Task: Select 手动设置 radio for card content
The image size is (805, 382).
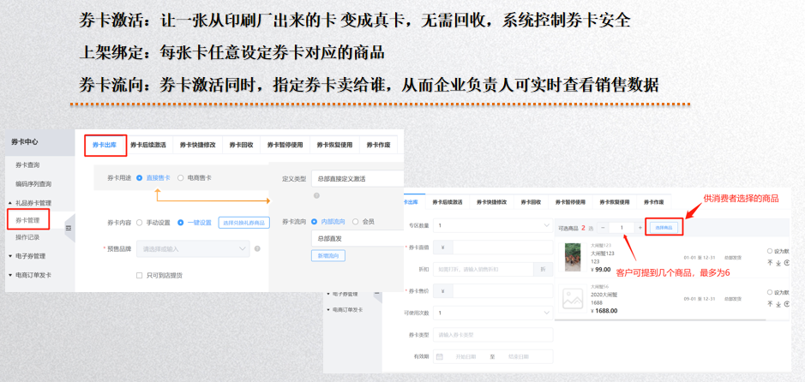Action: (140, 222)
